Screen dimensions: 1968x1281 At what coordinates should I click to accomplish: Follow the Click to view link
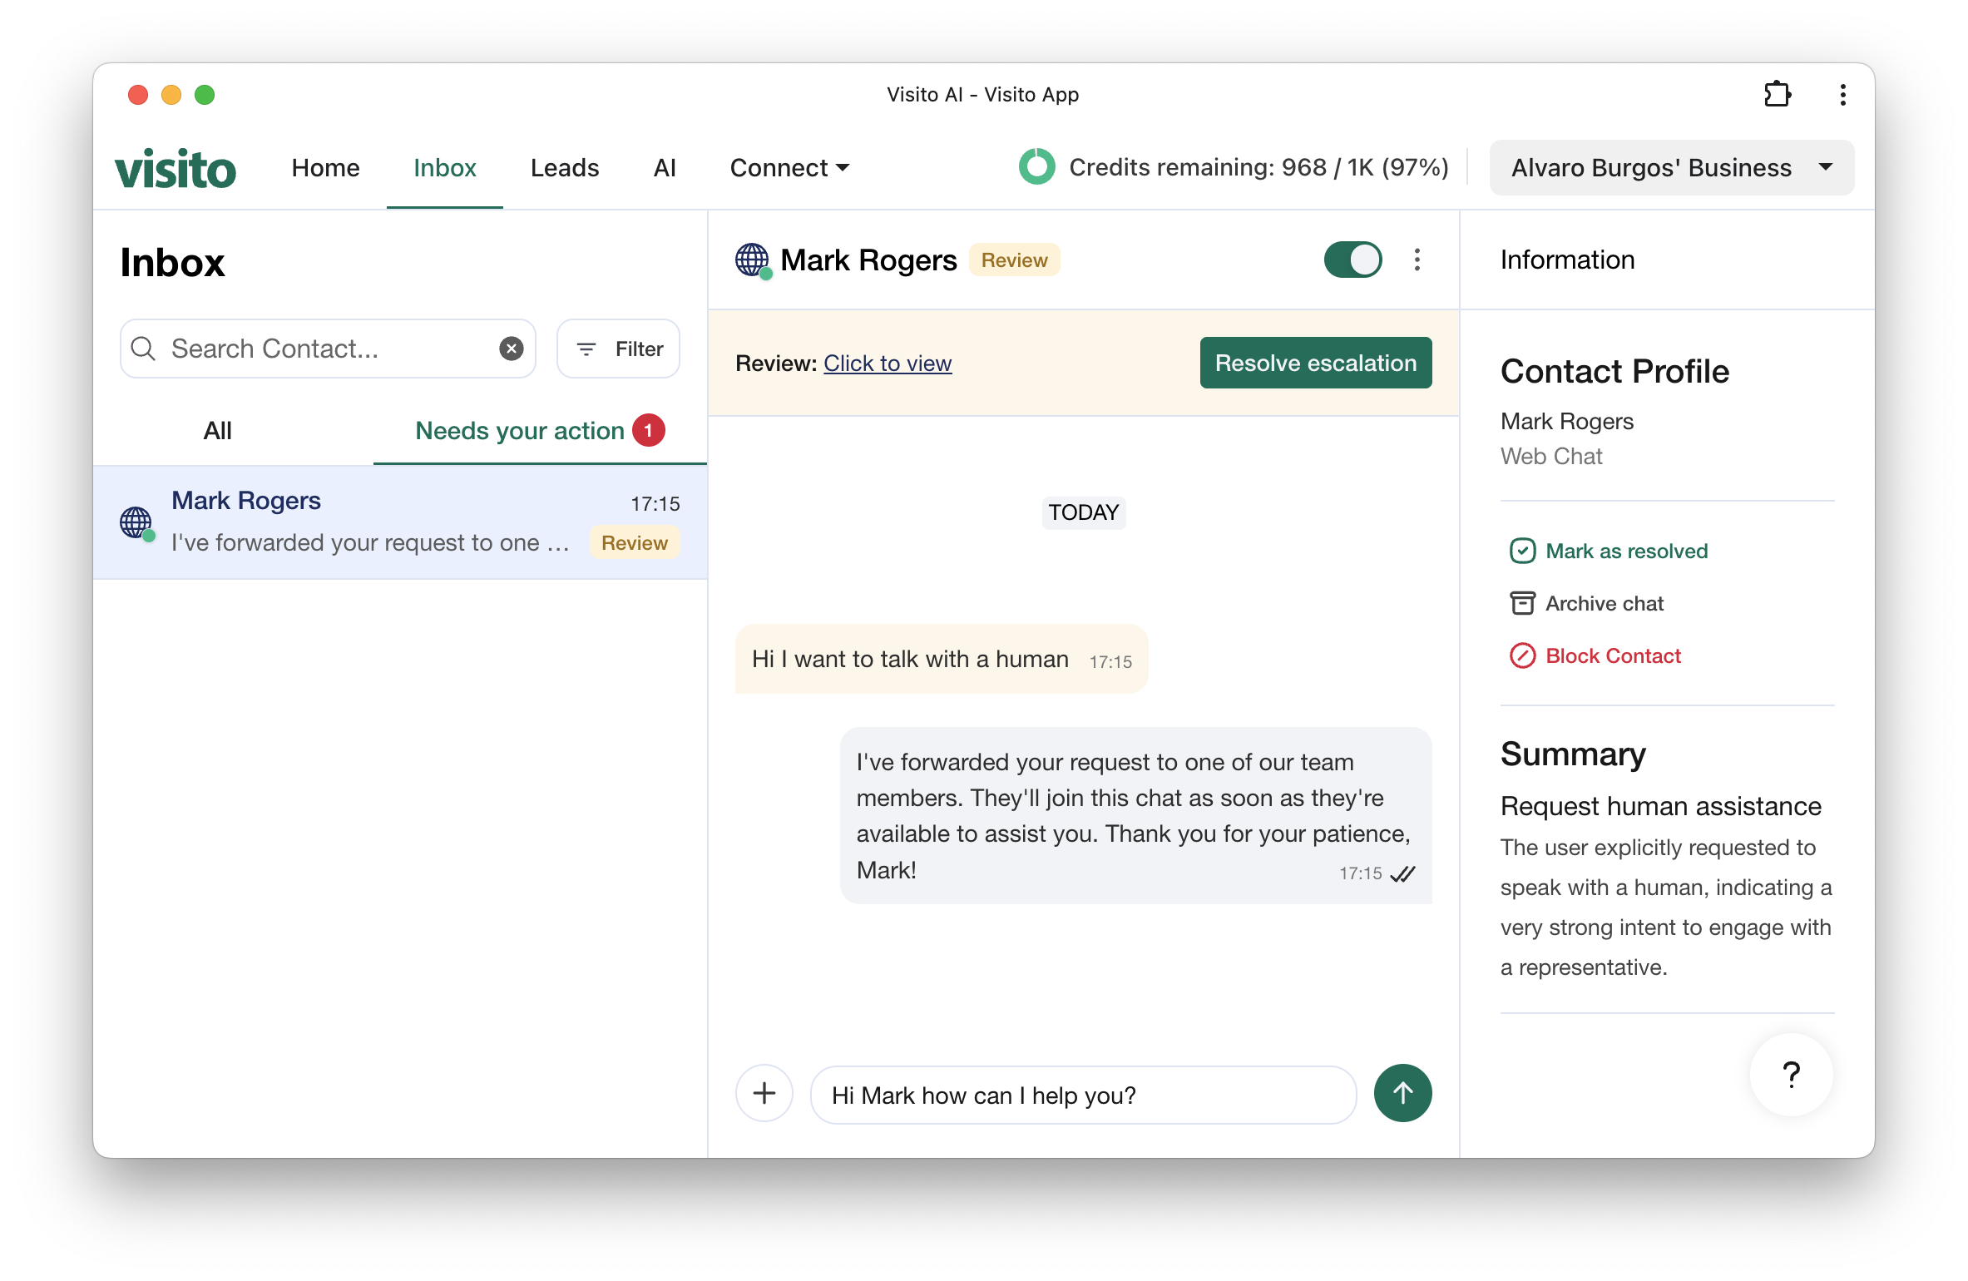tap(887, 364)
